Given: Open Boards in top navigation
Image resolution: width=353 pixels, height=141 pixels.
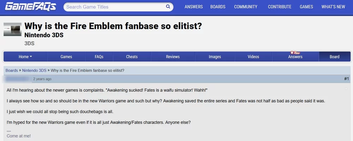Looking at the screenshot, I should coord(218,7).
